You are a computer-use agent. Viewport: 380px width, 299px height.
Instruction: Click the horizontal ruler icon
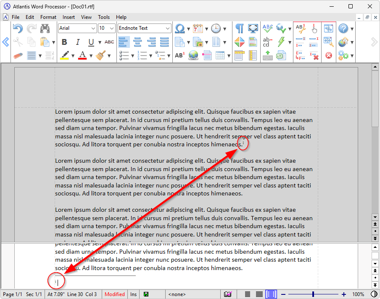click(x=239, y=56)
